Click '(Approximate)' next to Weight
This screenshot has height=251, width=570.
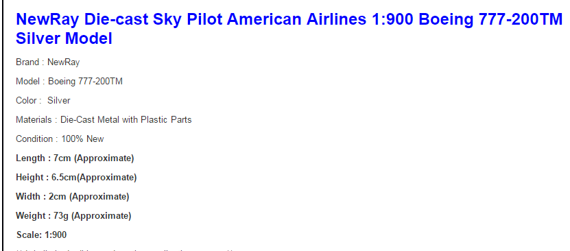[x=102, y=216]
